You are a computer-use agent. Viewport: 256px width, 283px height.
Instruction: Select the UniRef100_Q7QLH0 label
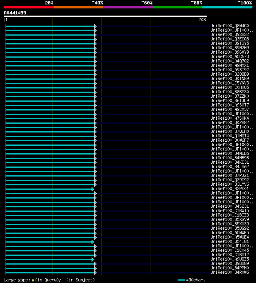pyautogui.click(x=230, y=131)
